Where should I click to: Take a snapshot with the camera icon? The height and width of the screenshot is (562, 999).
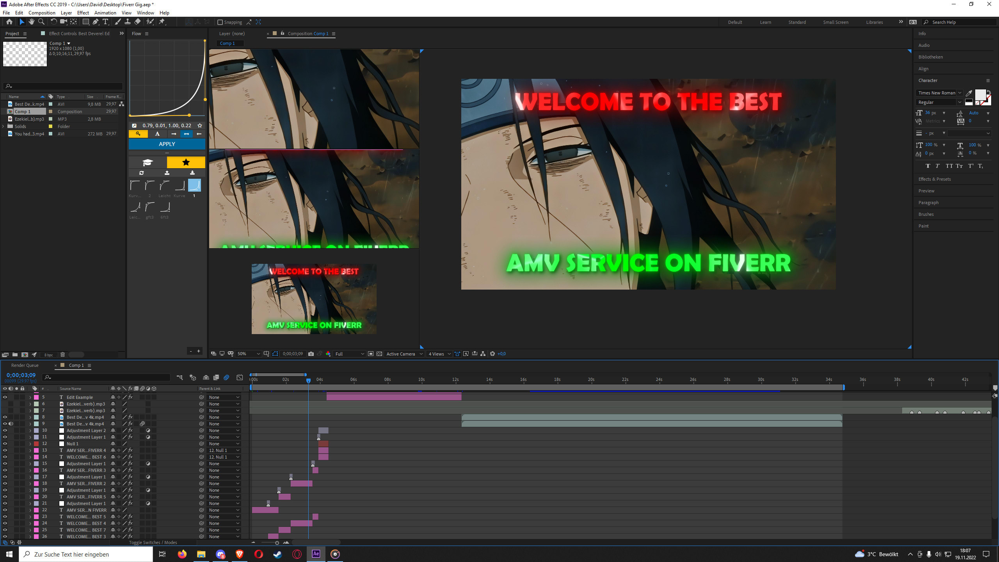tap(311, 354)
